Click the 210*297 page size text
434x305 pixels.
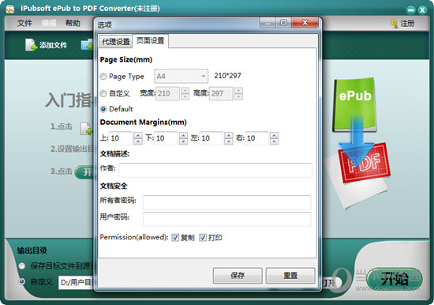[x=227, y=76]
